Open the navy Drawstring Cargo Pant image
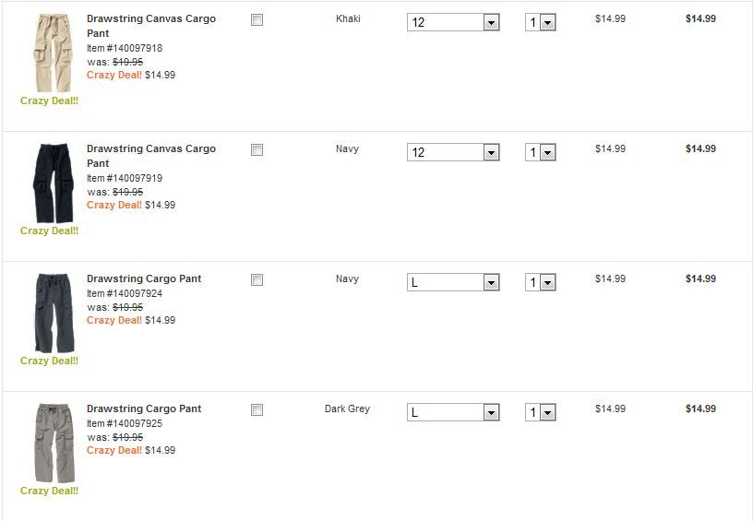This screenshot has width=753, height=521. pos(50,313)
